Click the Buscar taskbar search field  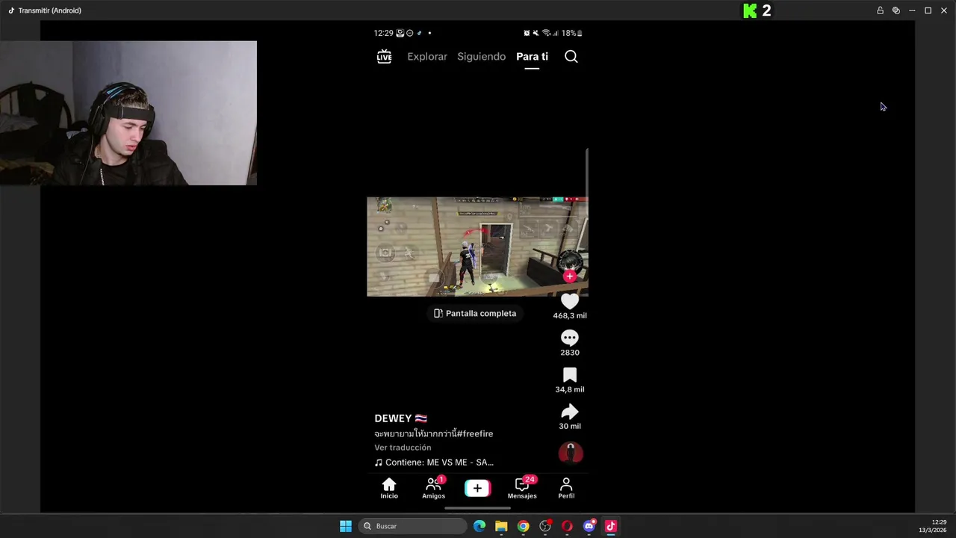(x=413, y=526)
